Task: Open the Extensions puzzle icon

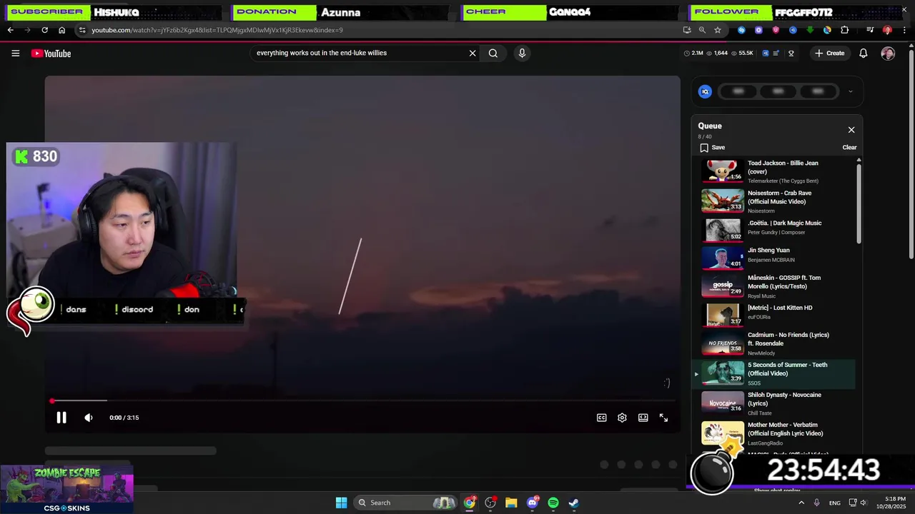Action: [x=845, y=30]
